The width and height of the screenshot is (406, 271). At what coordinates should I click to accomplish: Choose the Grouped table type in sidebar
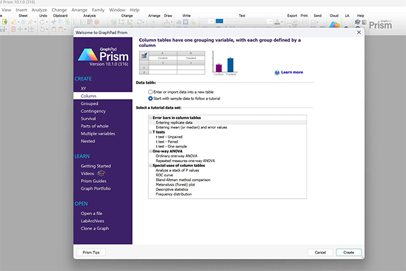pos(89,103)
